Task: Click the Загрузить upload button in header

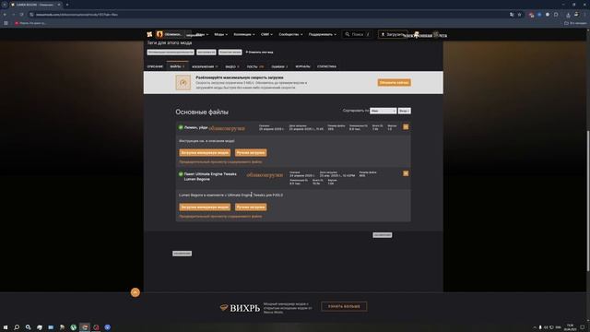Action: click(393, 34)
